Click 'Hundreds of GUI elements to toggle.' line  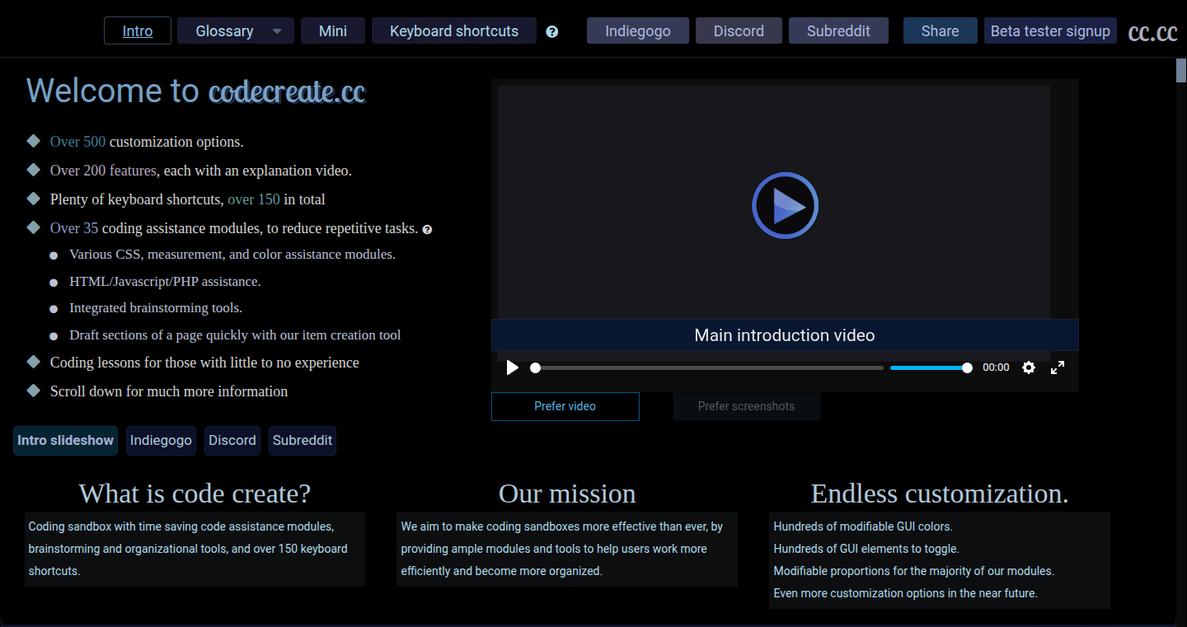click(x=866, y=549)
